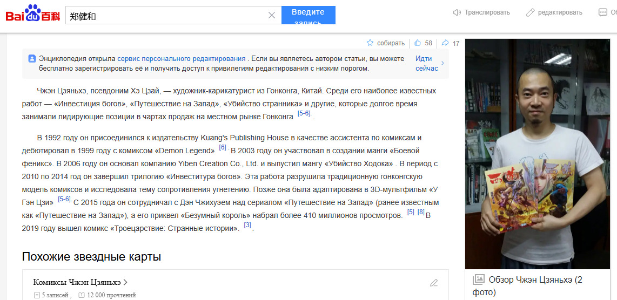Click the speaker icon to broadcast article
The width and height of the screenshot is (617, 300).
(457, 12)
